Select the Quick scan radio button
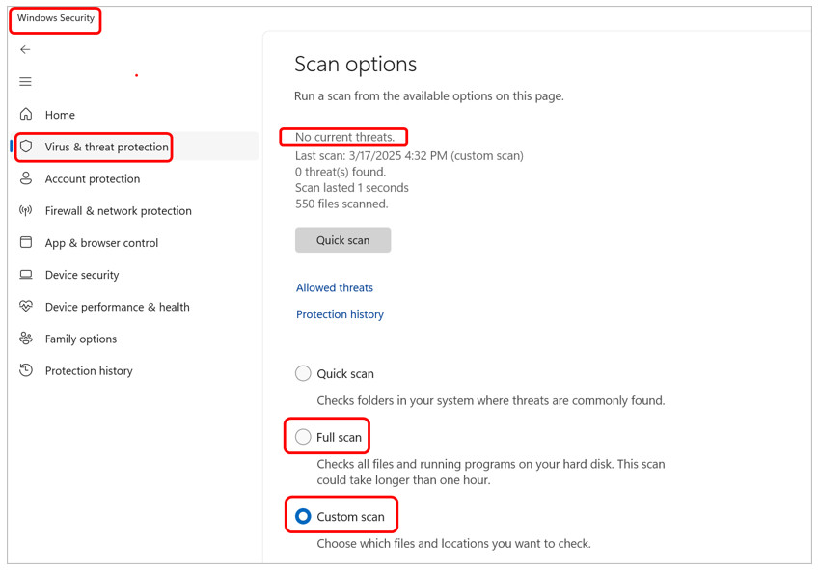The width and height of the screenshot is (819, 570). point(303,374)
